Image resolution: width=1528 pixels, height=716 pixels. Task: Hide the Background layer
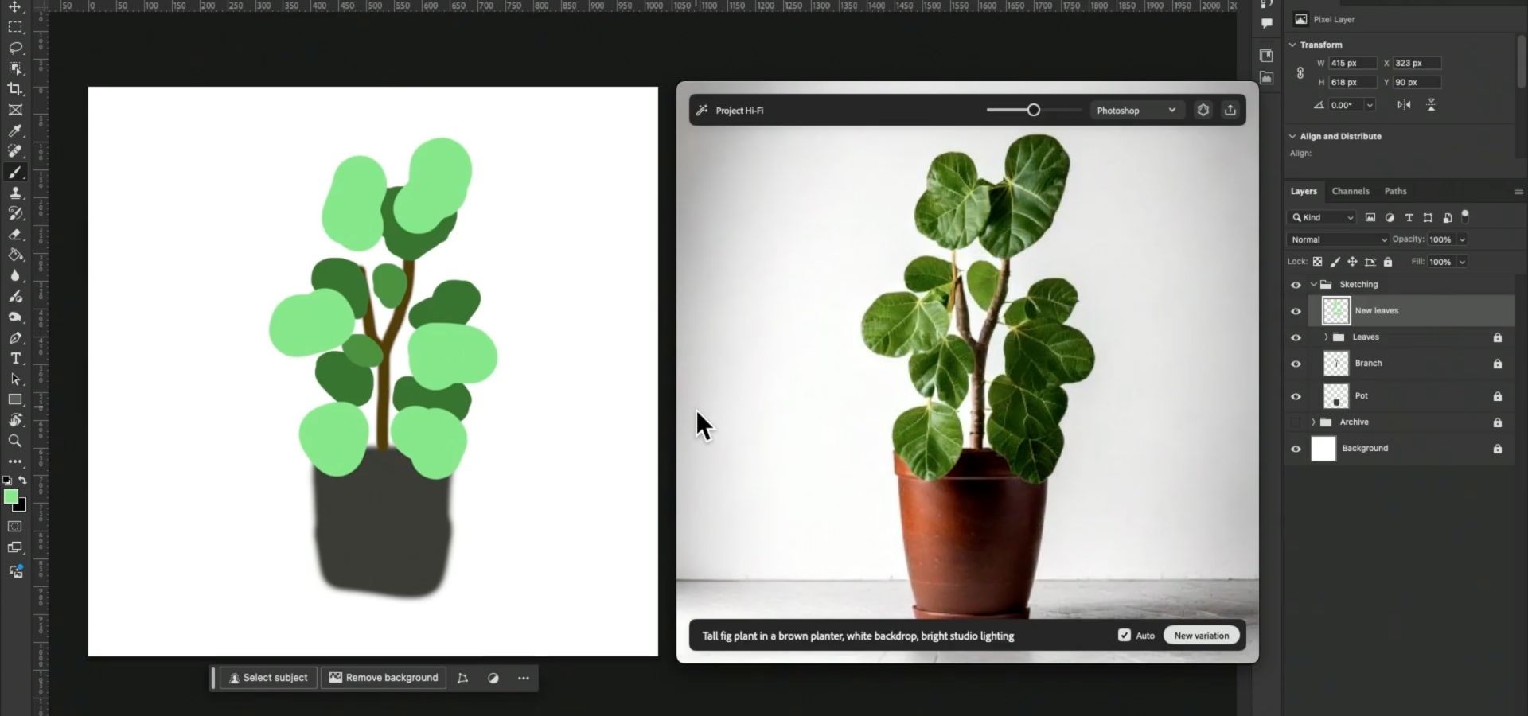coord(1296,449)
